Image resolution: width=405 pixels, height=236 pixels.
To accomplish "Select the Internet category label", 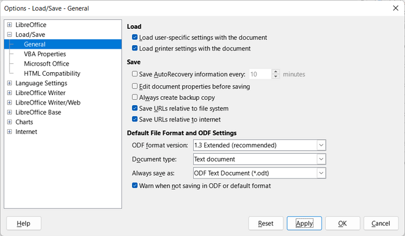I will click(x=26, y=132).
